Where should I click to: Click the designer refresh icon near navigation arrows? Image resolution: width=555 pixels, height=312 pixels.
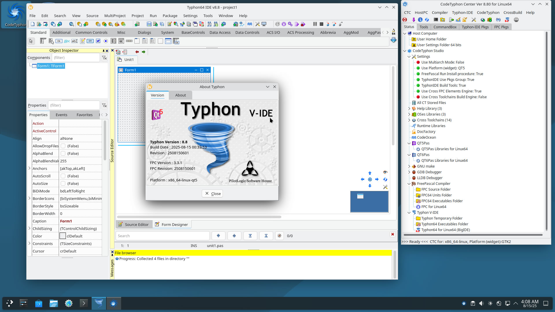[385, 179]
